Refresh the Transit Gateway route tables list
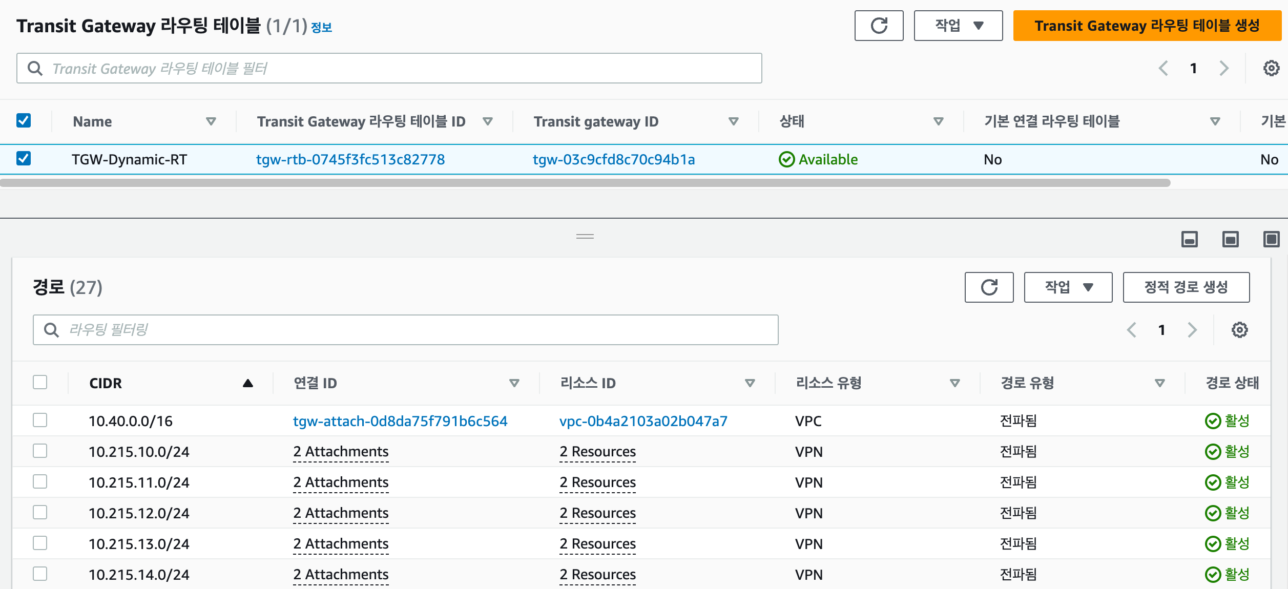The image size is (1288, 589). pyautogui.click(x=879, y=26)
